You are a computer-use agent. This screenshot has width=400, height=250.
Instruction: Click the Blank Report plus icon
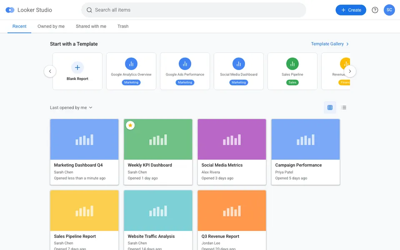(77, 67)
